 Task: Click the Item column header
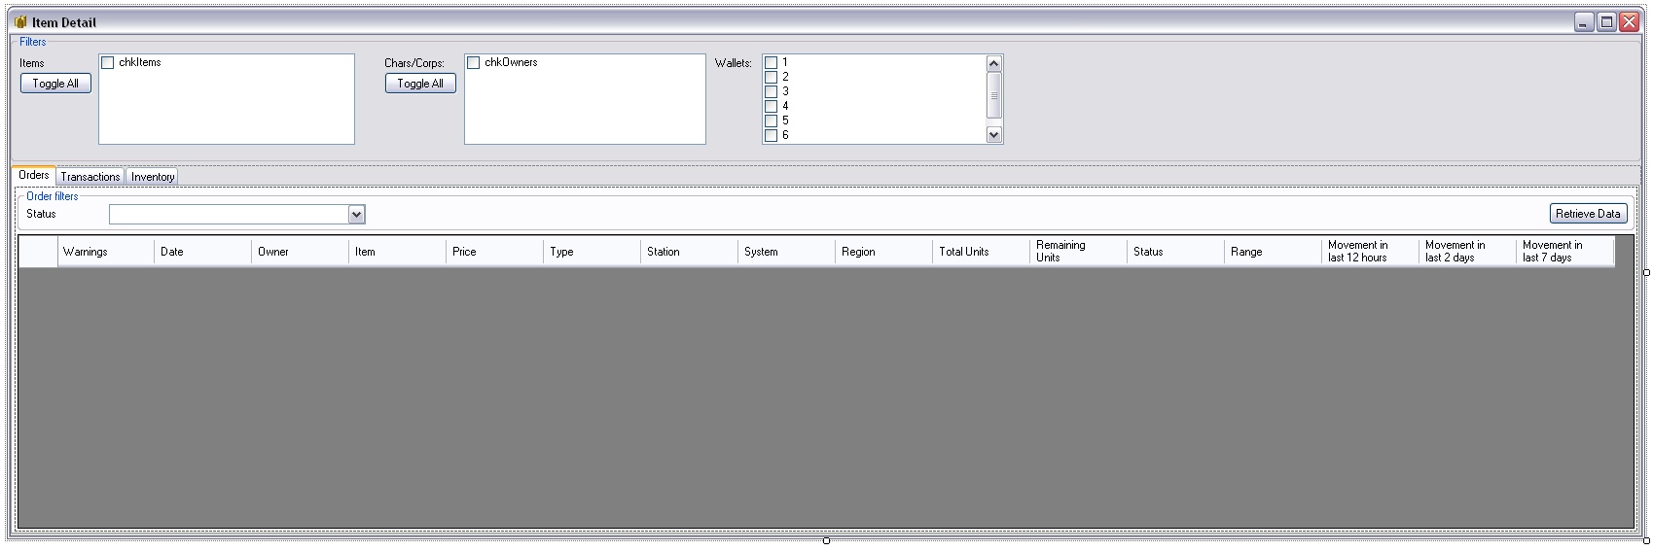pos(398,252)
